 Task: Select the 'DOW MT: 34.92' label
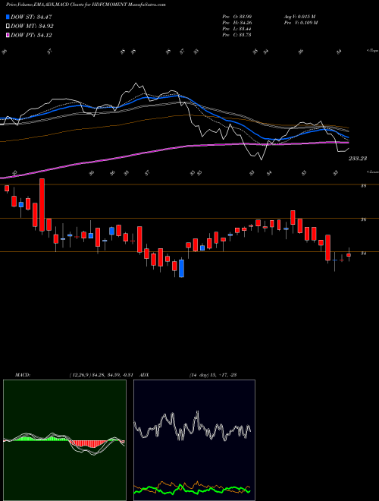tap(32, 27)
